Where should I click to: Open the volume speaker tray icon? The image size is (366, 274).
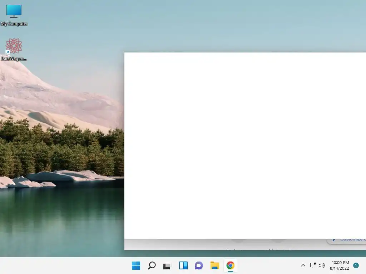(x=322, y=265)
